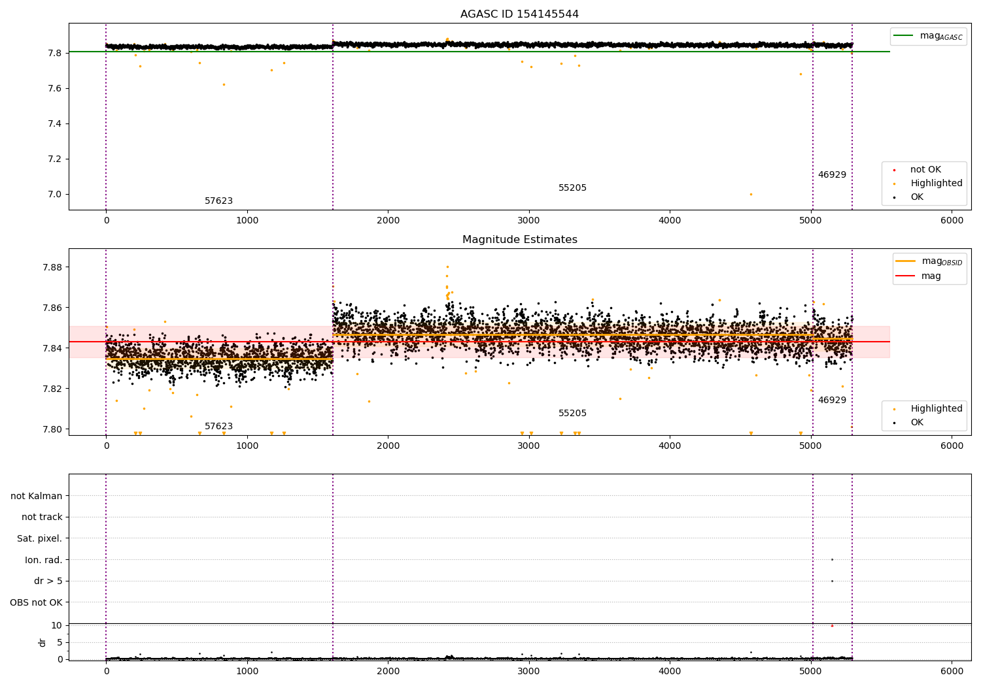Click the 'not Kalman' axis label
Viewport: 981px width, 686px height.
tap(37, 496)
